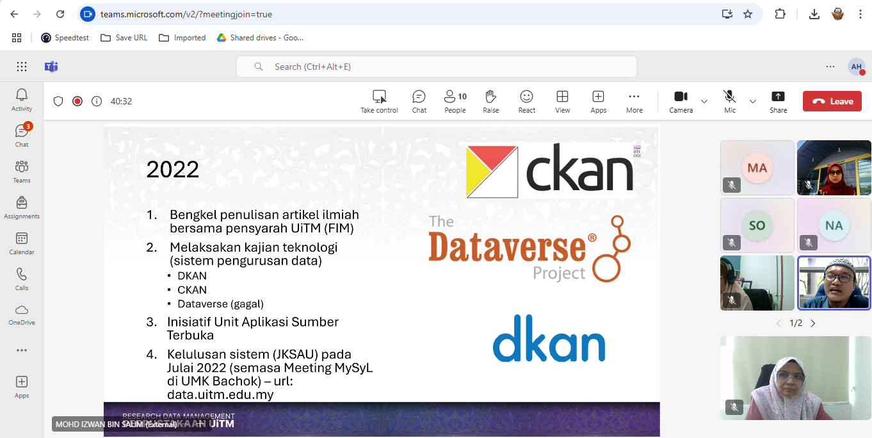The image size is (872, 438).
Task: Open More meeting actions
Action: pyautogui.click(x=634, y=101)
